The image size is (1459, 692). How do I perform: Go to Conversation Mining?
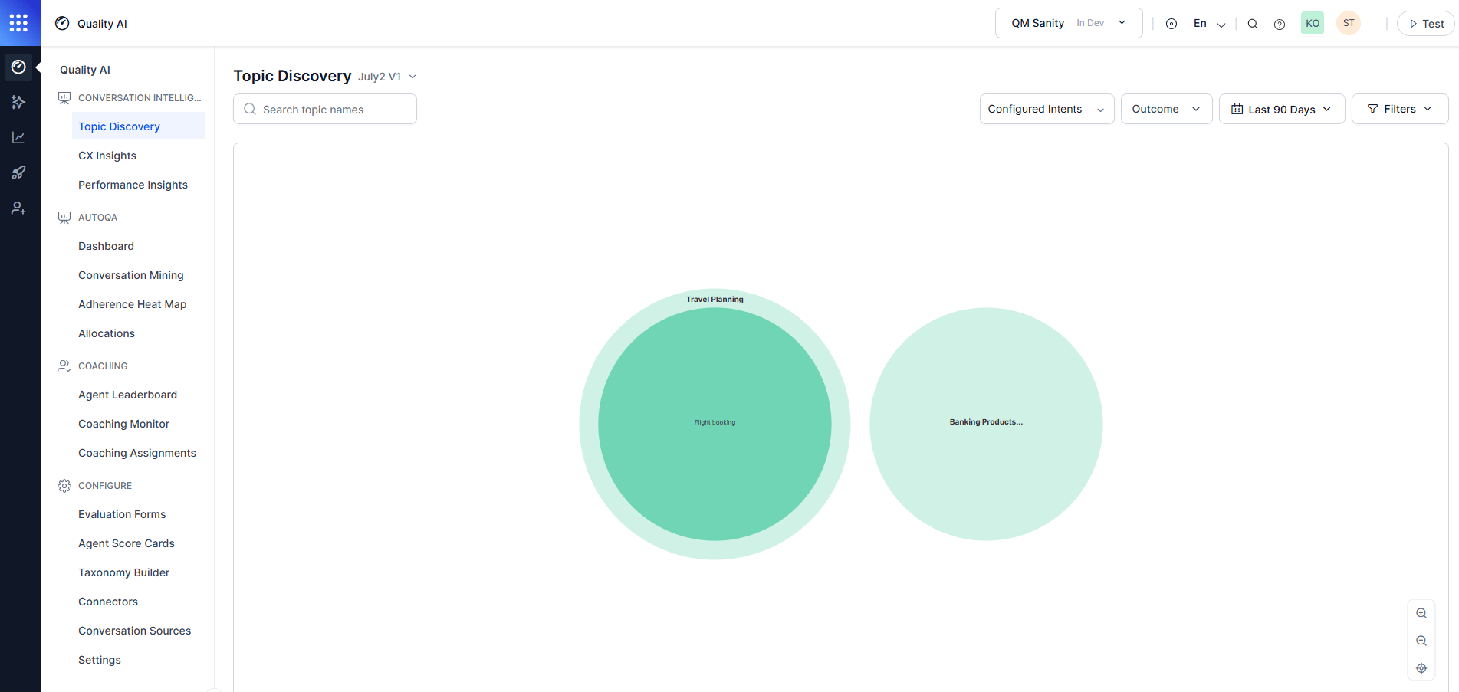(130, 275)
